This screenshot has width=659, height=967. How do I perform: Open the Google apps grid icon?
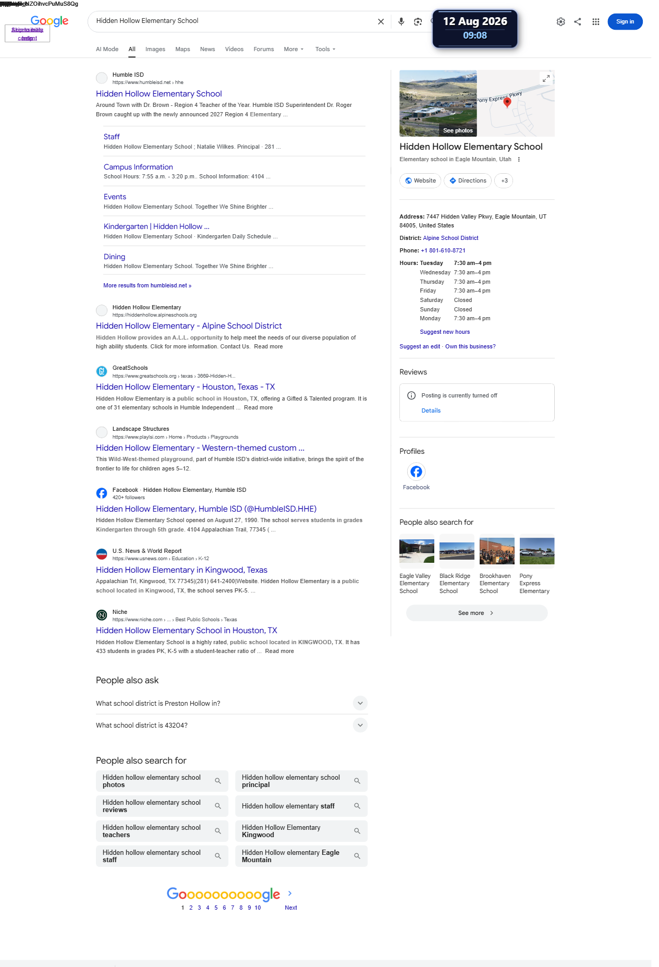(595, 21)
